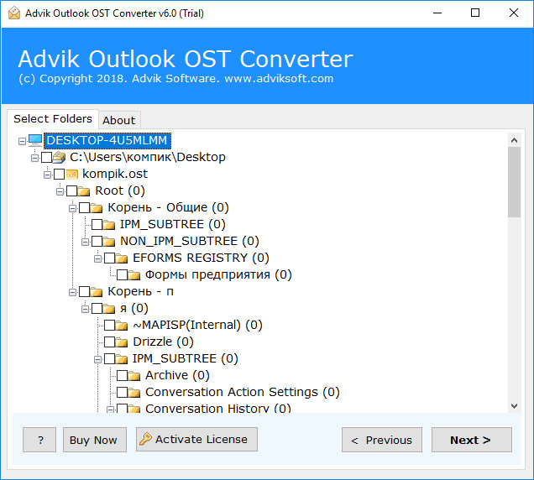Enable Conversation Action Settings (0) checkbox
The width and height of the screenshot is (534, 480).
click(123, 392)
